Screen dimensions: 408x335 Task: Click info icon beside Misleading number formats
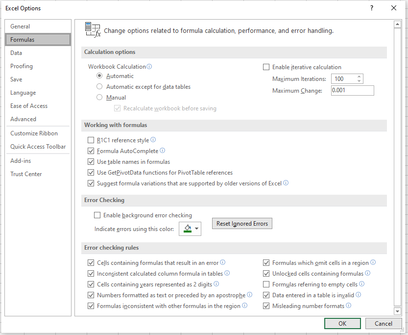[x=349, y=306]
